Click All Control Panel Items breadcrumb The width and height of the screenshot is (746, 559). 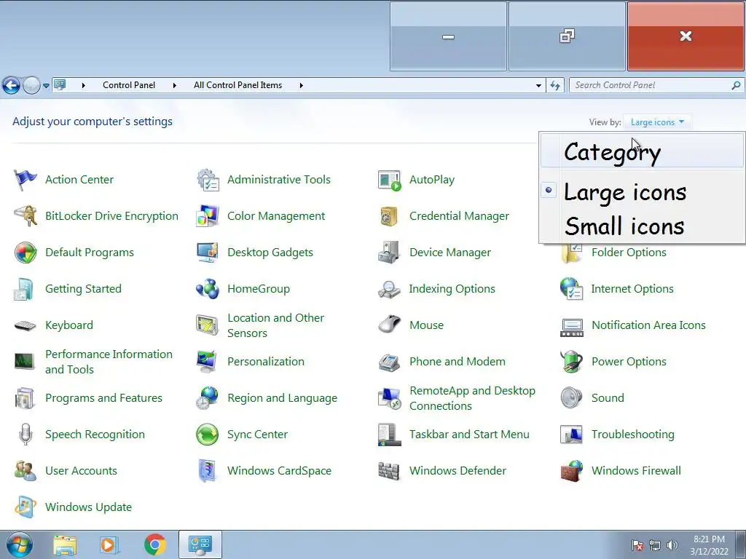(238, 85)
